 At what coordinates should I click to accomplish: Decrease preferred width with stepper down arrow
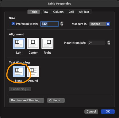62,25
